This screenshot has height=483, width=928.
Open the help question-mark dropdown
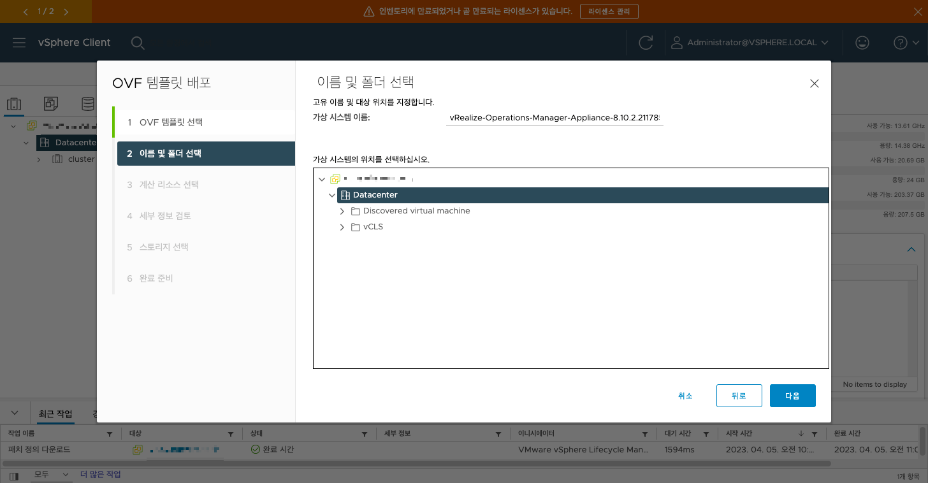pos(906,43)
